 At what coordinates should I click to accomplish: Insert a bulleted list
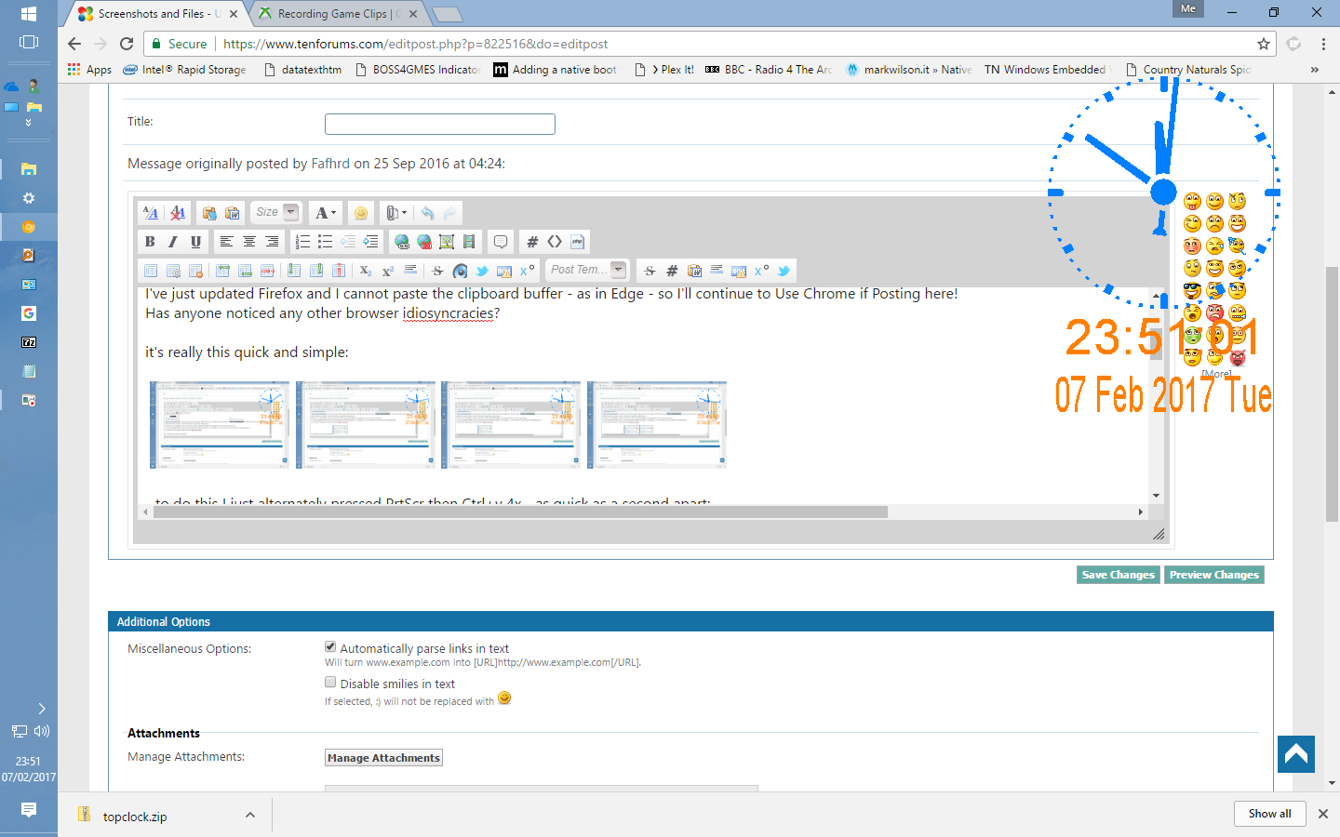[x=325, y=242]
